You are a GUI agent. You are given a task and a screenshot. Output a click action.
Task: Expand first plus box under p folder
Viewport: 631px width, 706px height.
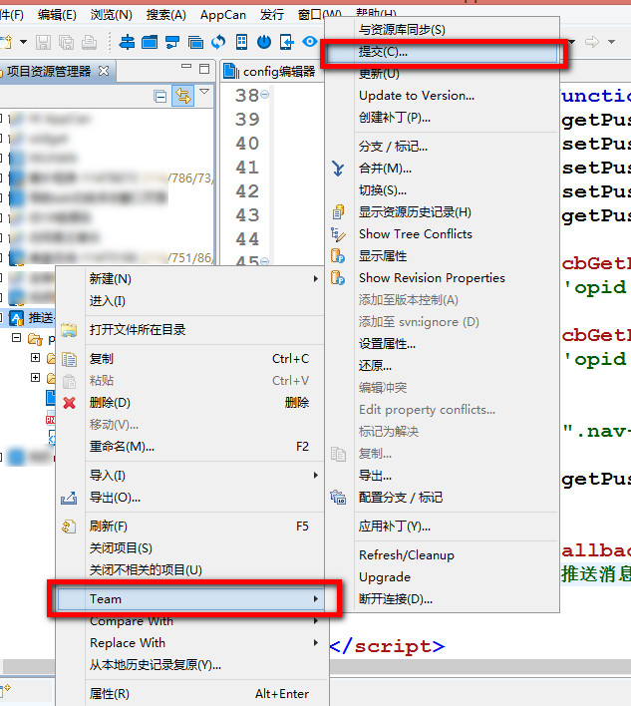[35, 357]
